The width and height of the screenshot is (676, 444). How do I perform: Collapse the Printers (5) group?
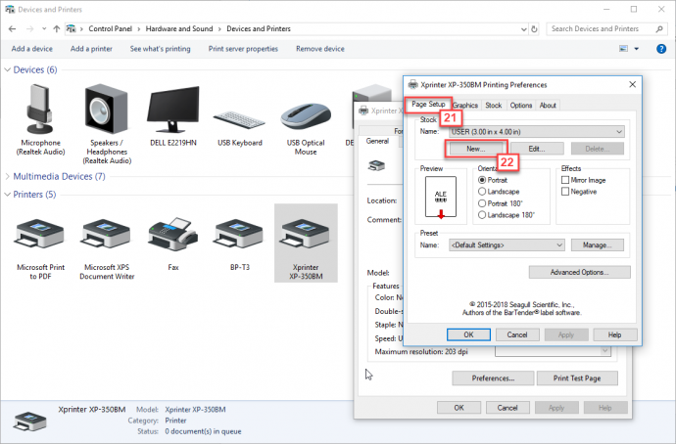point(7,195)
